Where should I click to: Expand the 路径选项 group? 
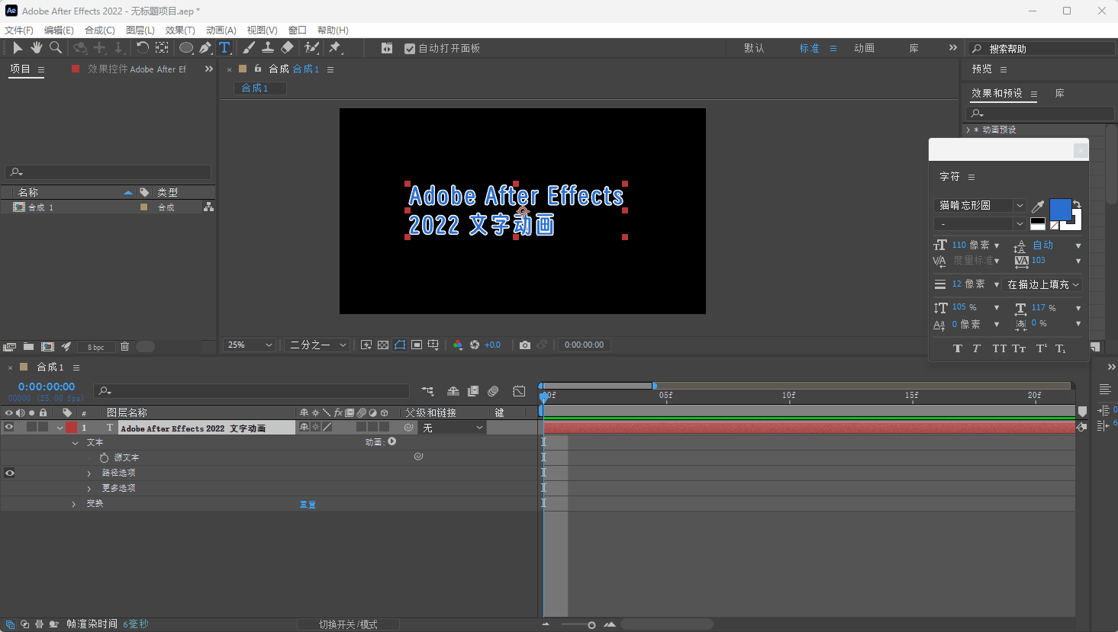(89, 473)
